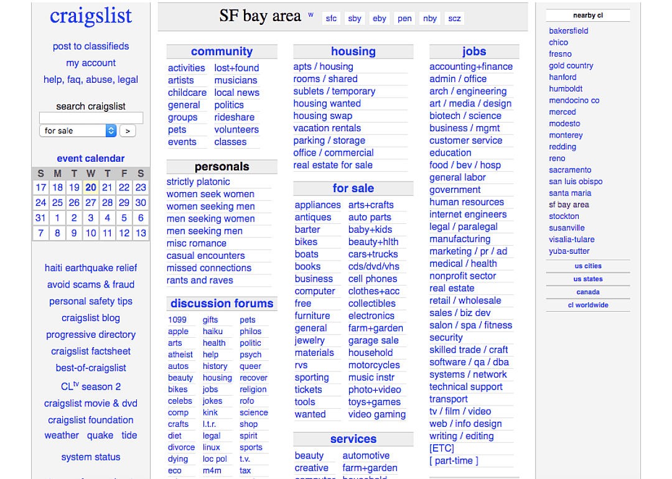Expand the 'cl worldwide' list
672x479 pixels.
point(588,305)
